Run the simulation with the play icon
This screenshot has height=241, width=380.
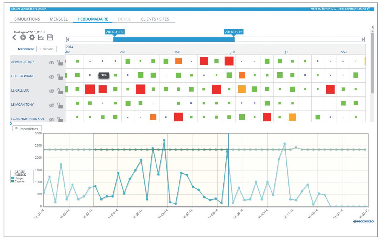tap(23, 37)
